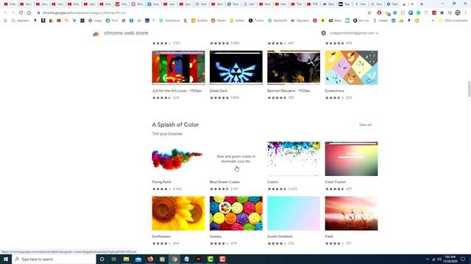471x264 pixels.
Task: Open the Sweets theme thumbnail
Action: [236, 213]
